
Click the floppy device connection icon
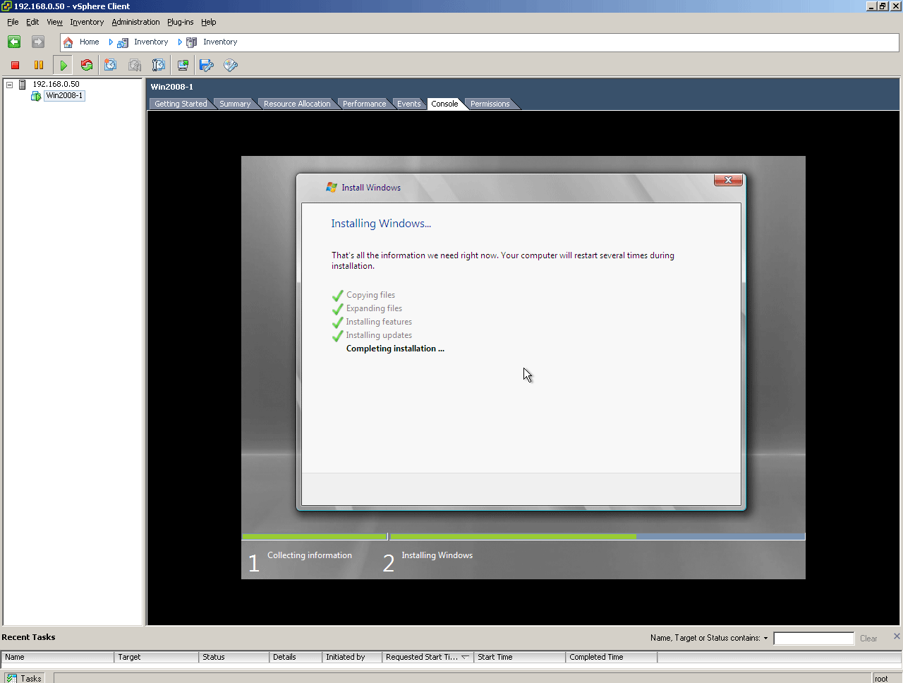point(207,66)
